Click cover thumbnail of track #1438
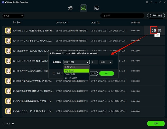167x129 pixels. click(8, 91)
